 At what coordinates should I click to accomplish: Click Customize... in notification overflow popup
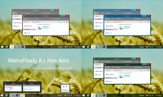pyautogui.click(x=65, y=90)
